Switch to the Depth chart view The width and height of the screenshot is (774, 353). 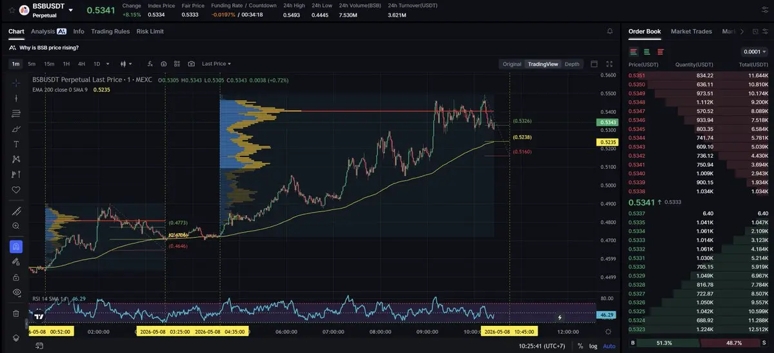(x=572, y=64)
